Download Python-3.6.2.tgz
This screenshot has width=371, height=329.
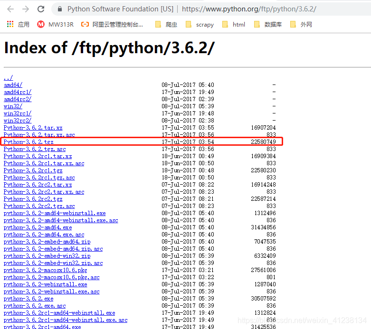(x=29, y=142)
